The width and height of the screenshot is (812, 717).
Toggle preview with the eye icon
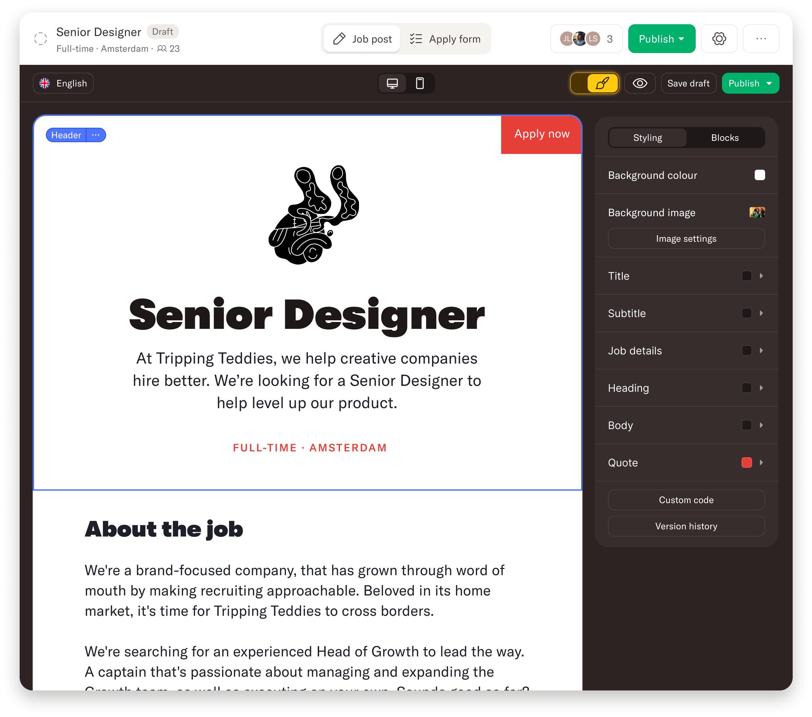pyautogui.click(x=640, y=84)
